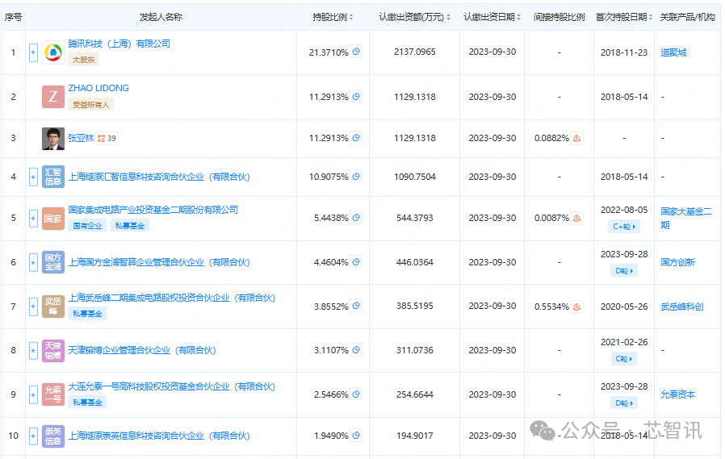This screenshot has height=459, width=725.
Task: Open 大连允泰一号高科技股权投资基金合伙企业 link
Action: coord(171,386)
